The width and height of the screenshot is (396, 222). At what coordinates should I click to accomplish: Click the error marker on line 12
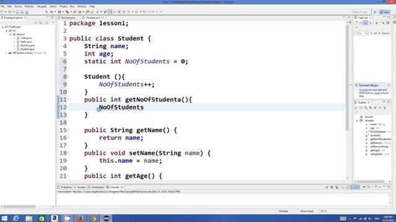coord(58,107)
